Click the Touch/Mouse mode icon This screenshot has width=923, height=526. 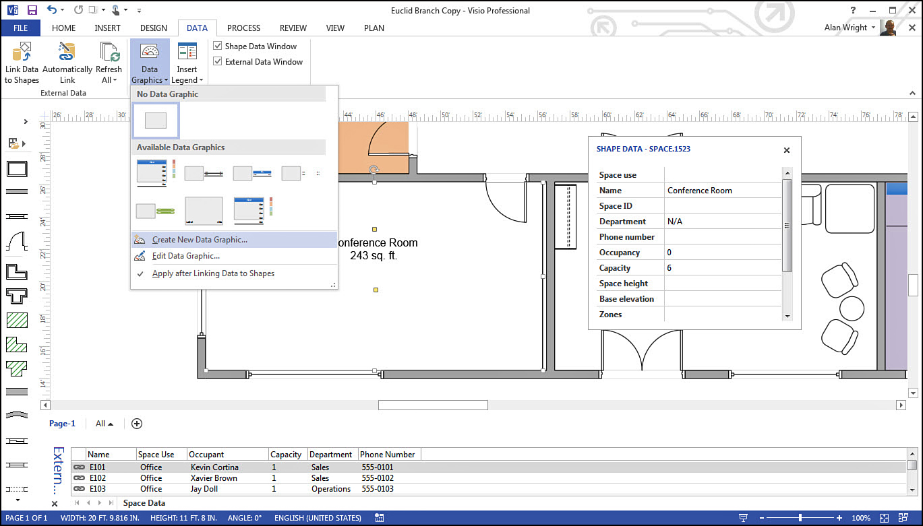click(x=116, y=10)
